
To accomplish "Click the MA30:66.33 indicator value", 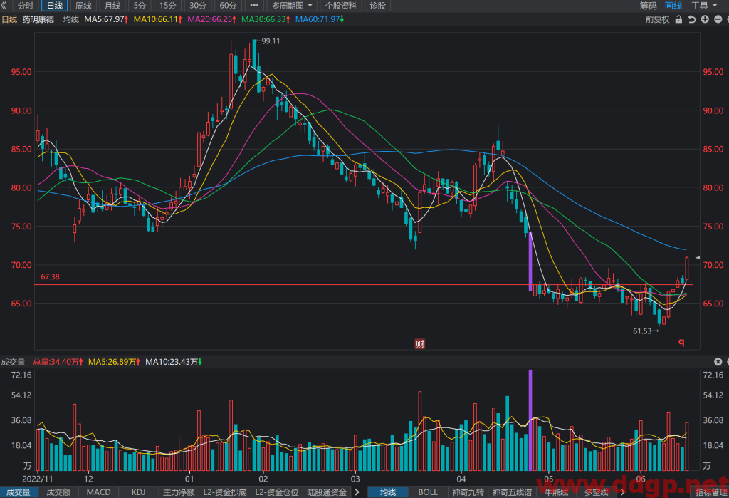I will 266,19.
